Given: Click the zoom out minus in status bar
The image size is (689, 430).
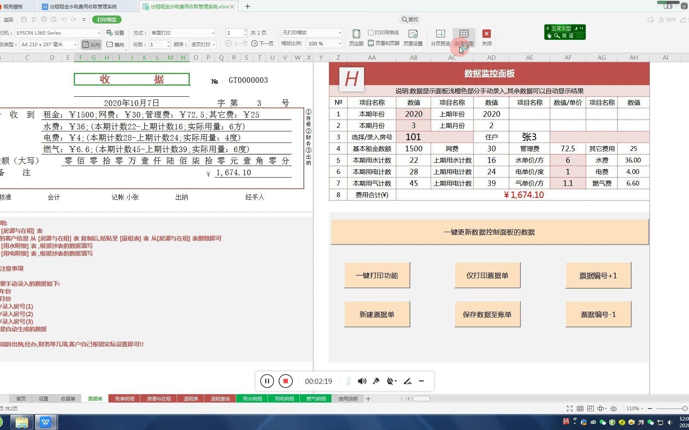Looking at the screenshot, I should click(x=650, y=408).
